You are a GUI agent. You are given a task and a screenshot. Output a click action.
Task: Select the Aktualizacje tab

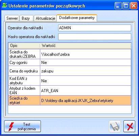pyautogui.click(x=45, y=18)
